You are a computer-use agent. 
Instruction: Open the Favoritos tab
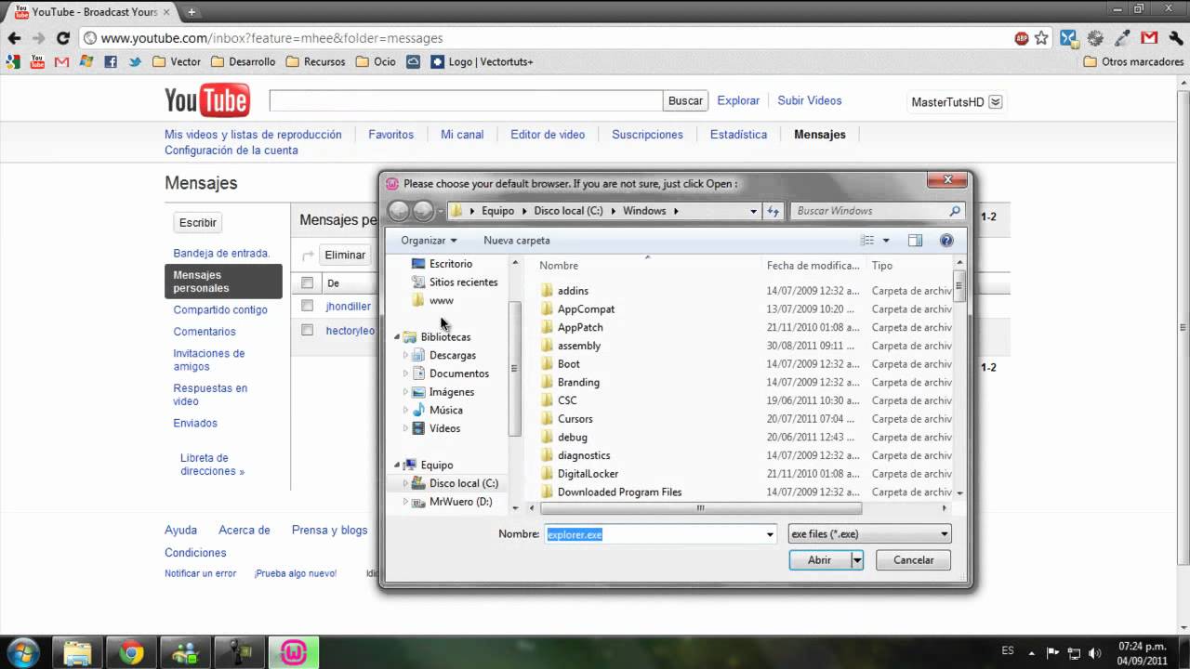(390, 135)
